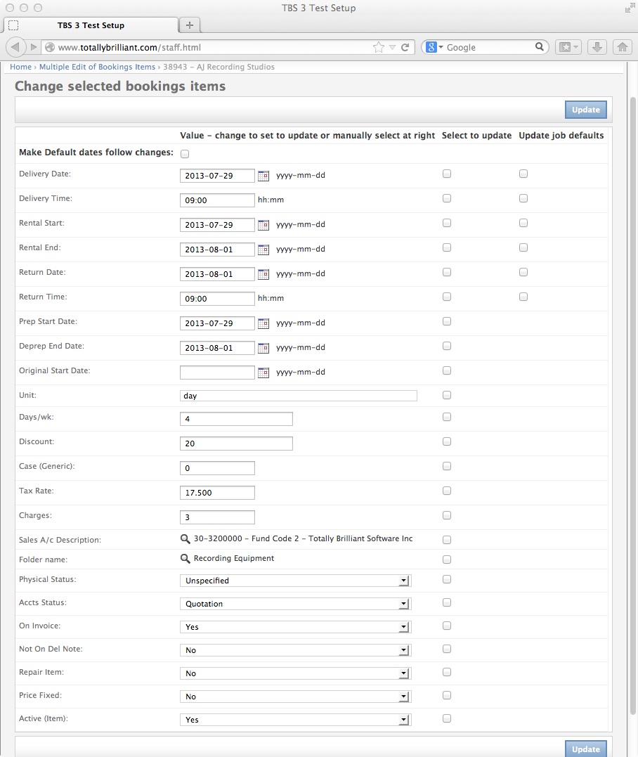Open new browser tab with plus
Image resolution: width=638 pixels, height=757 pixels.
point(190,25)
